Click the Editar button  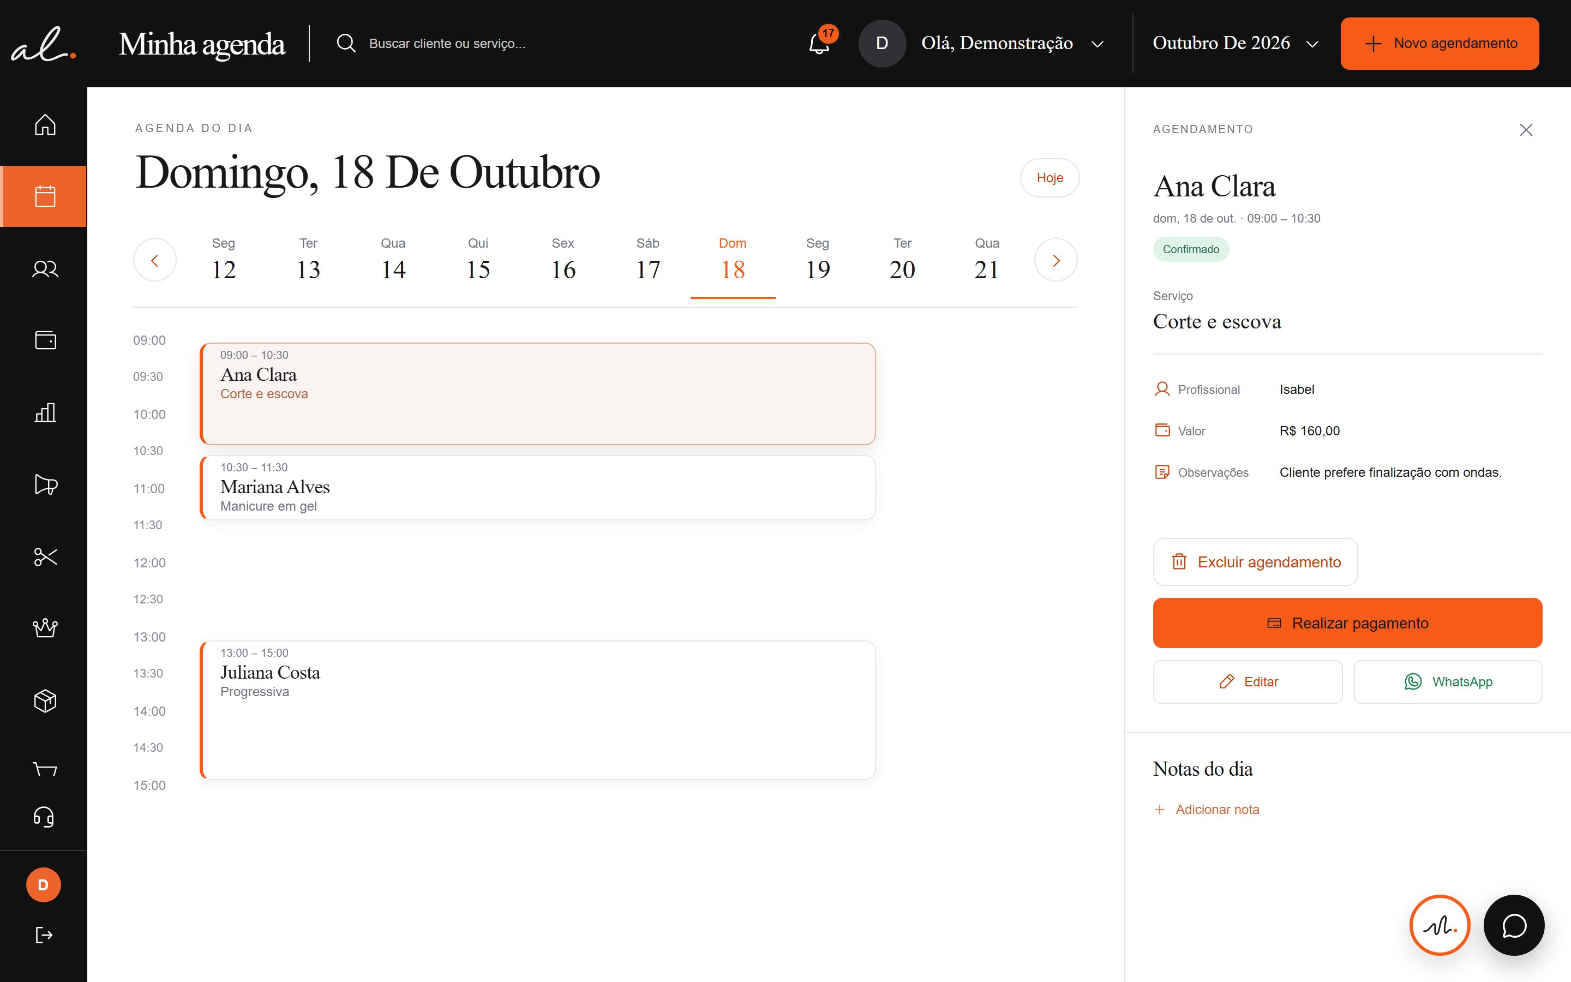[x=1247, y=681]
